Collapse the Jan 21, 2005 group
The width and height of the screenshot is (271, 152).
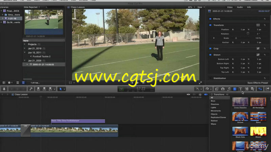click(25, 60)
